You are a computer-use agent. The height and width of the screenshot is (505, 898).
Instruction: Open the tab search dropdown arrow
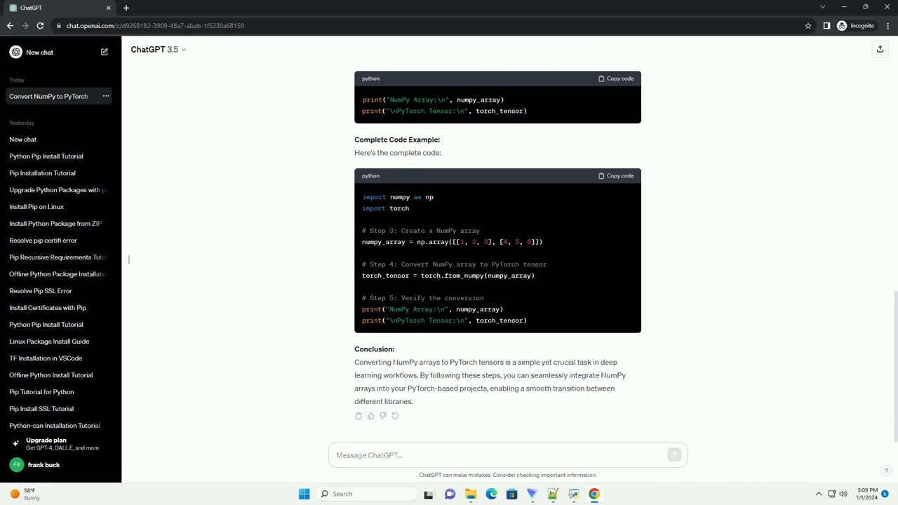click(822, 7)
